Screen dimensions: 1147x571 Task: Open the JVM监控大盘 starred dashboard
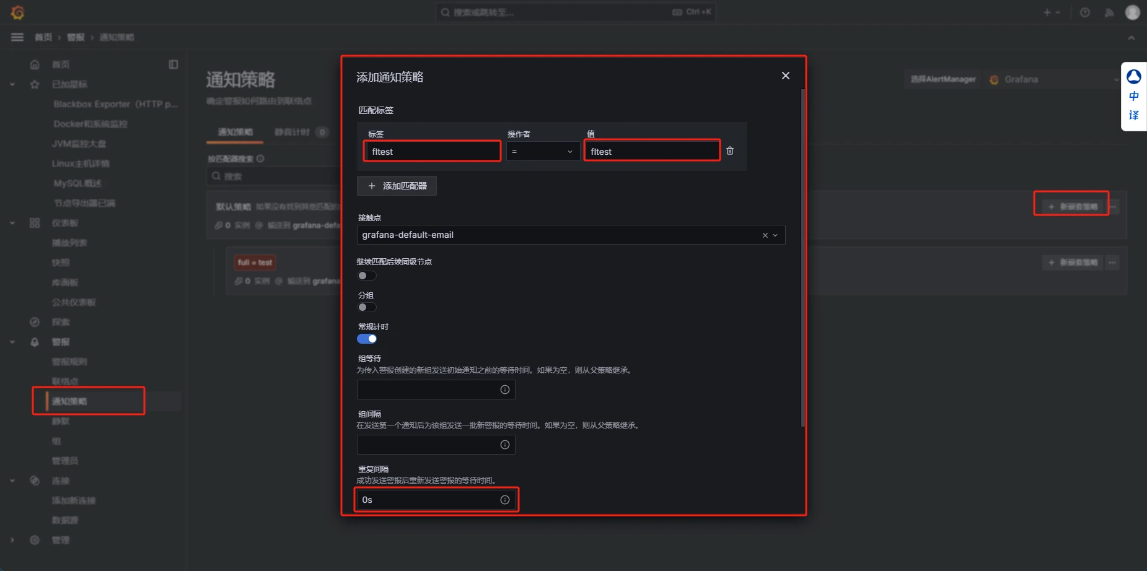(x=79, y=144)
